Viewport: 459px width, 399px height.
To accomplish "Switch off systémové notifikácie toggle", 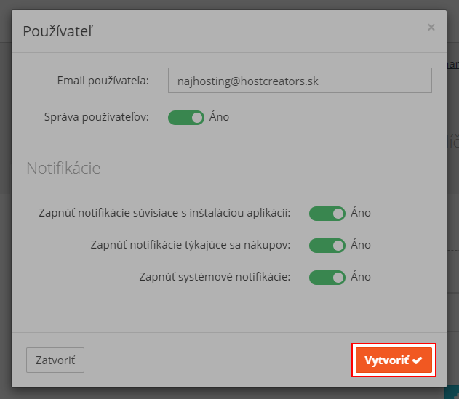I will pos(327,277).
